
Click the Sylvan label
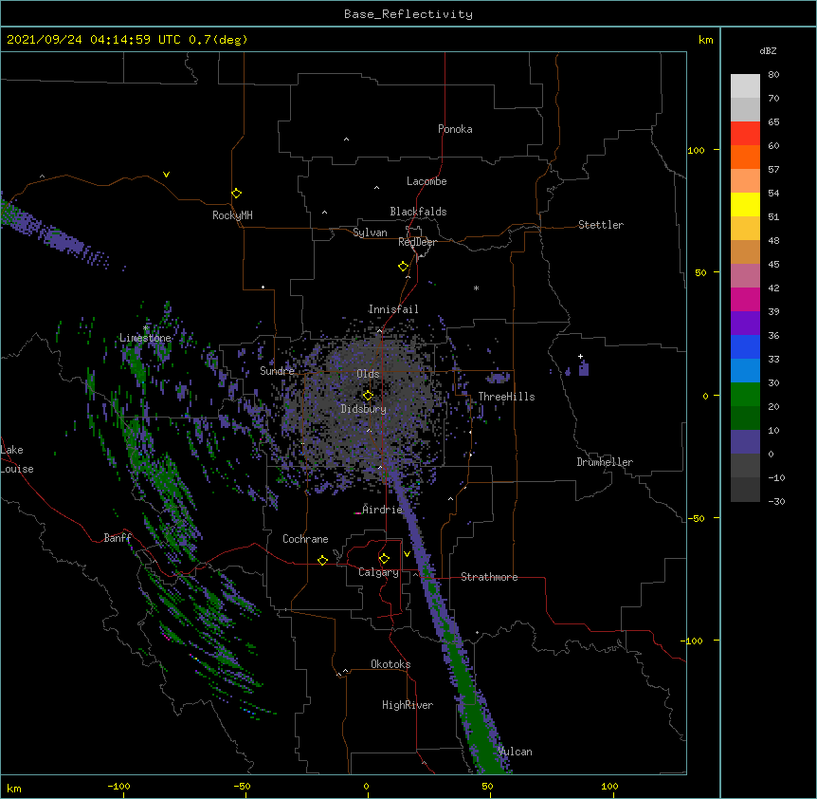tap(370, 232)
